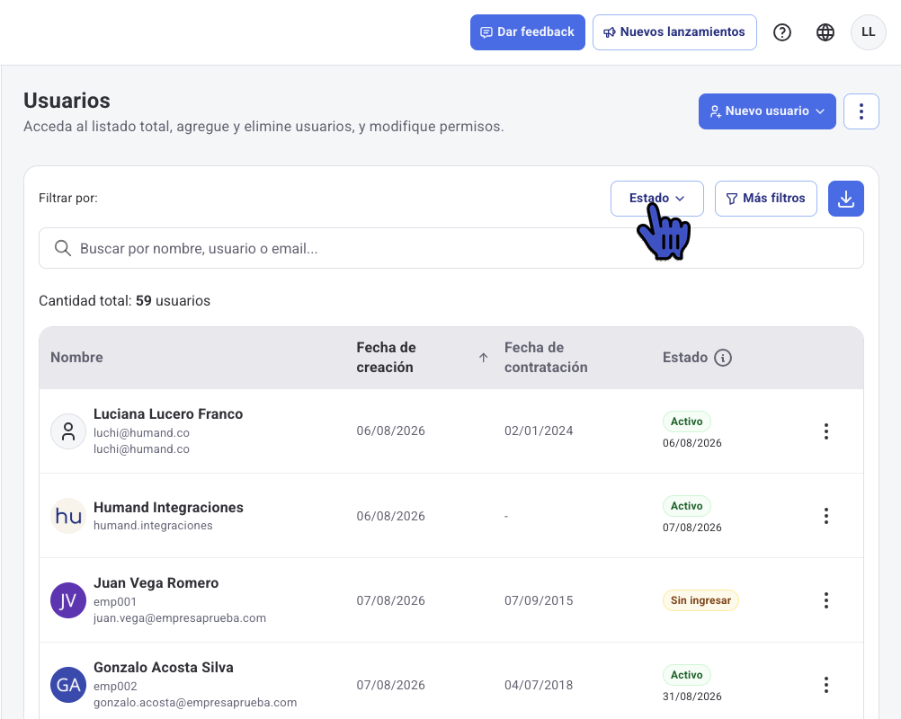The height and width of the screenshot is (719, 901).
Task: Click hiring date 04/07/2018
Action: (x=539, y=685)
